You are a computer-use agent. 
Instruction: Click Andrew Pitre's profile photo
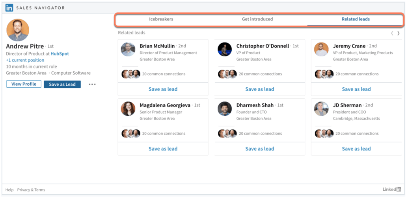tap(18, 30)
